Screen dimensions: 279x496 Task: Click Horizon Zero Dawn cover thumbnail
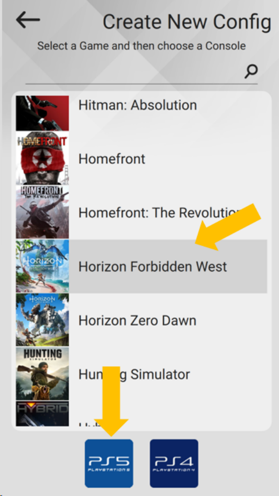pos(42,320)
